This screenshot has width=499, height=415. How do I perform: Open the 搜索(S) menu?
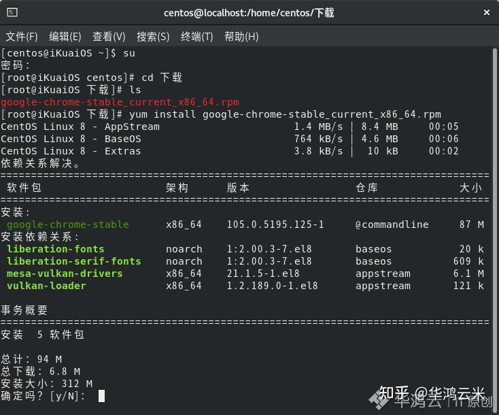[153, 37]
